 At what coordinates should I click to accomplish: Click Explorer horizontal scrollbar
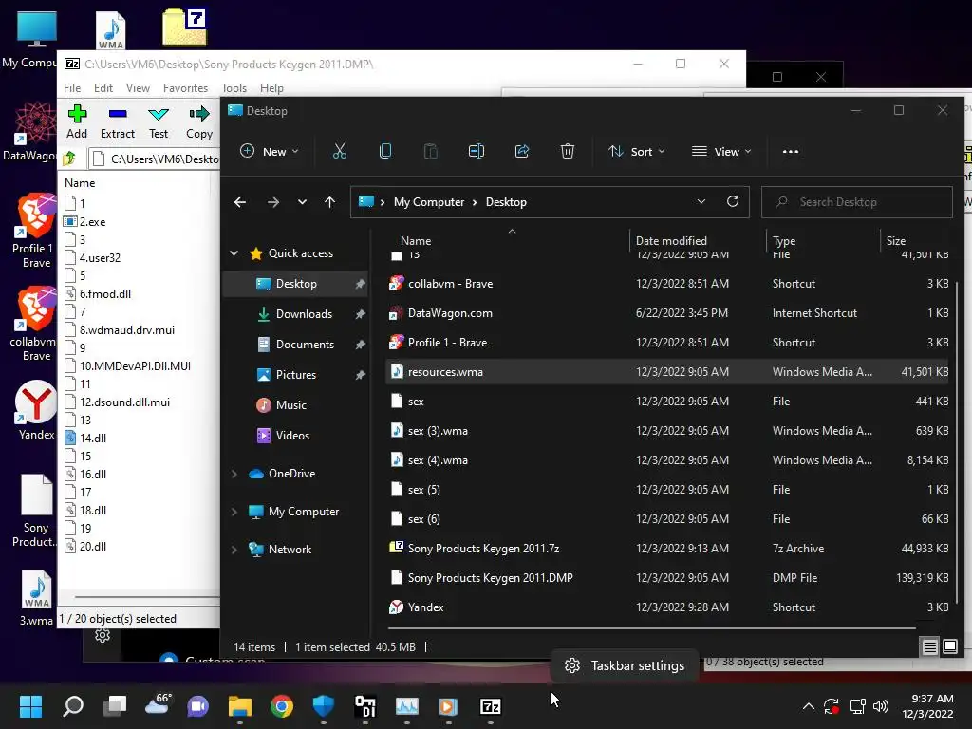[653, 628]
